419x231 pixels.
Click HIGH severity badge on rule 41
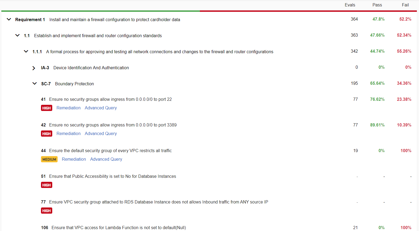point(47,108)
